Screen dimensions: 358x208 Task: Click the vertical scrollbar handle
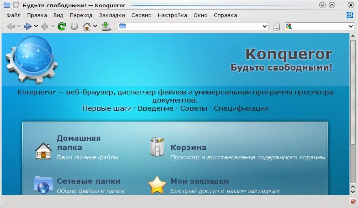point(353,92)
